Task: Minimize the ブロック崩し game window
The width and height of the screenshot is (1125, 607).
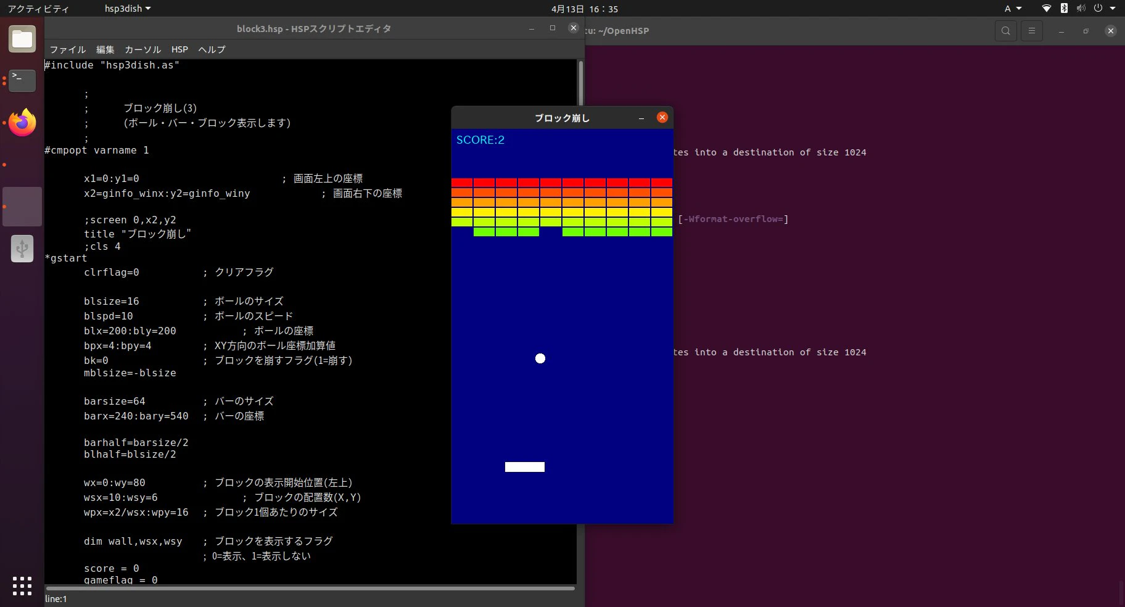Action: tap(641, 118)
